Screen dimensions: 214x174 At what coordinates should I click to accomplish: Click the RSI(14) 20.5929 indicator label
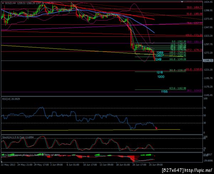tap(11, 99)
